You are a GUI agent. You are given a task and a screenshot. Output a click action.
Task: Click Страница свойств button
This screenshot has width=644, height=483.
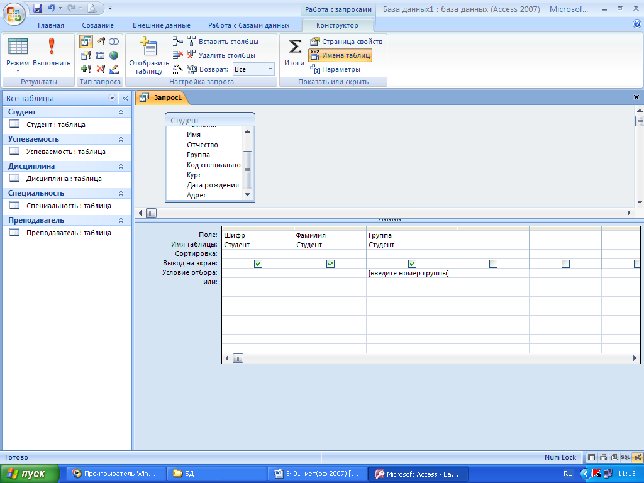[x=347, y=41]
